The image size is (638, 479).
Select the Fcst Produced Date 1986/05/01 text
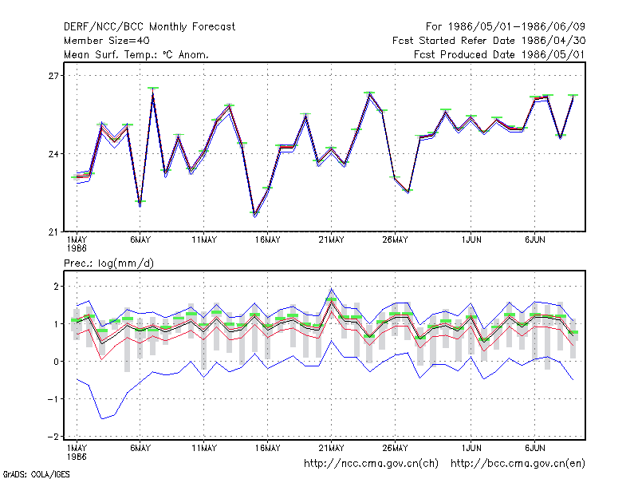coord(499,54)
